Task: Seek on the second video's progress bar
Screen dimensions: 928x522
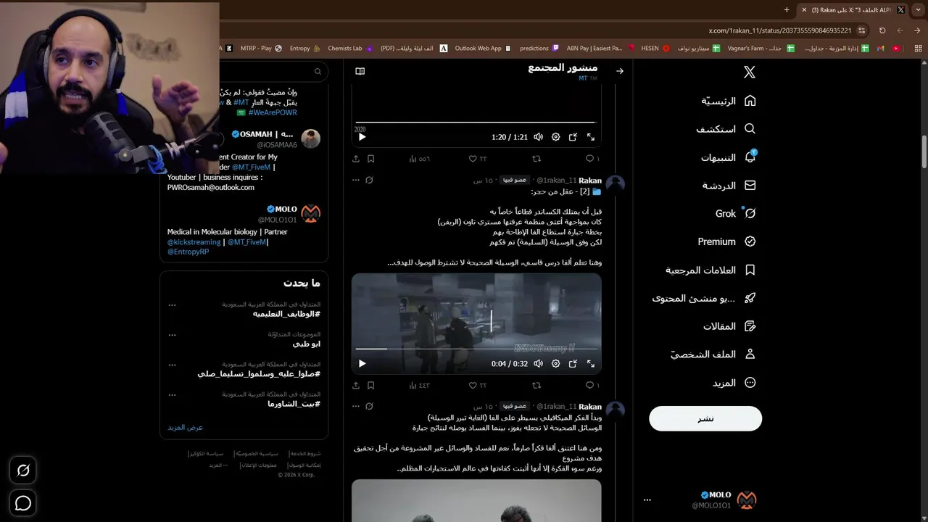Action: pyautogui.click(x=475, y=349)
